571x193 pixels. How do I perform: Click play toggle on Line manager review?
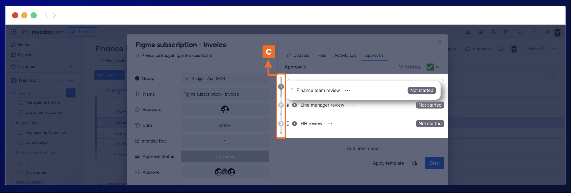(x=295, y=105)
